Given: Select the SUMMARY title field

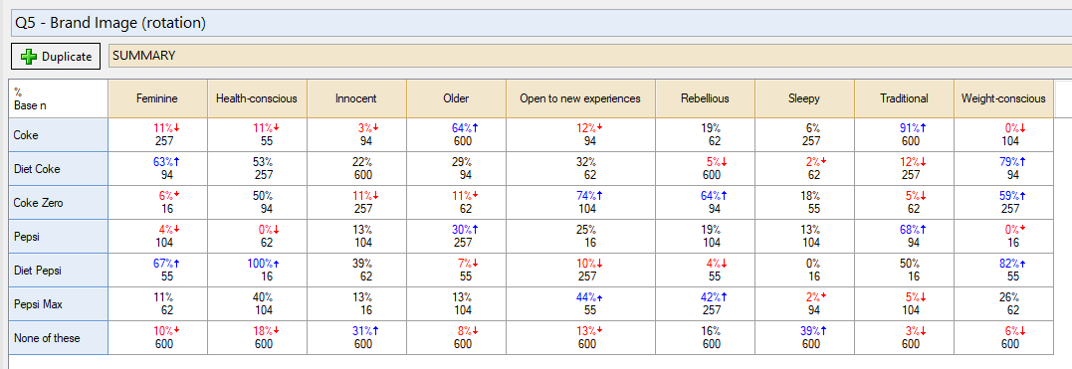Looking at the screenshot, I should 590,56.
